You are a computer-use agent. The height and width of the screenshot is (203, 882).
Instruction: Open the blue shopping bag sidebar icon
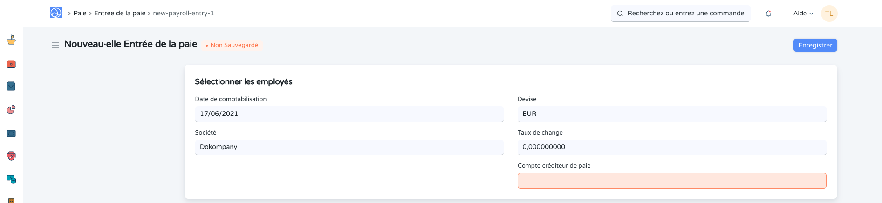(11, 86)
